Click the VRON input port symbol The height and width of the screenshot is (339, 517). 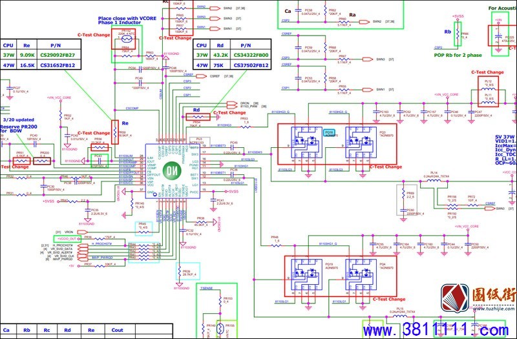coord(83,232)
